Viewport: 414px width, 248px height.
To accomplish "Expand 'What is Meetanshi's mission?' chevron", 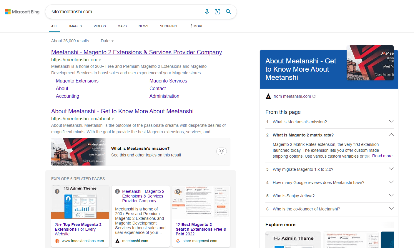I will click(391, 121).
